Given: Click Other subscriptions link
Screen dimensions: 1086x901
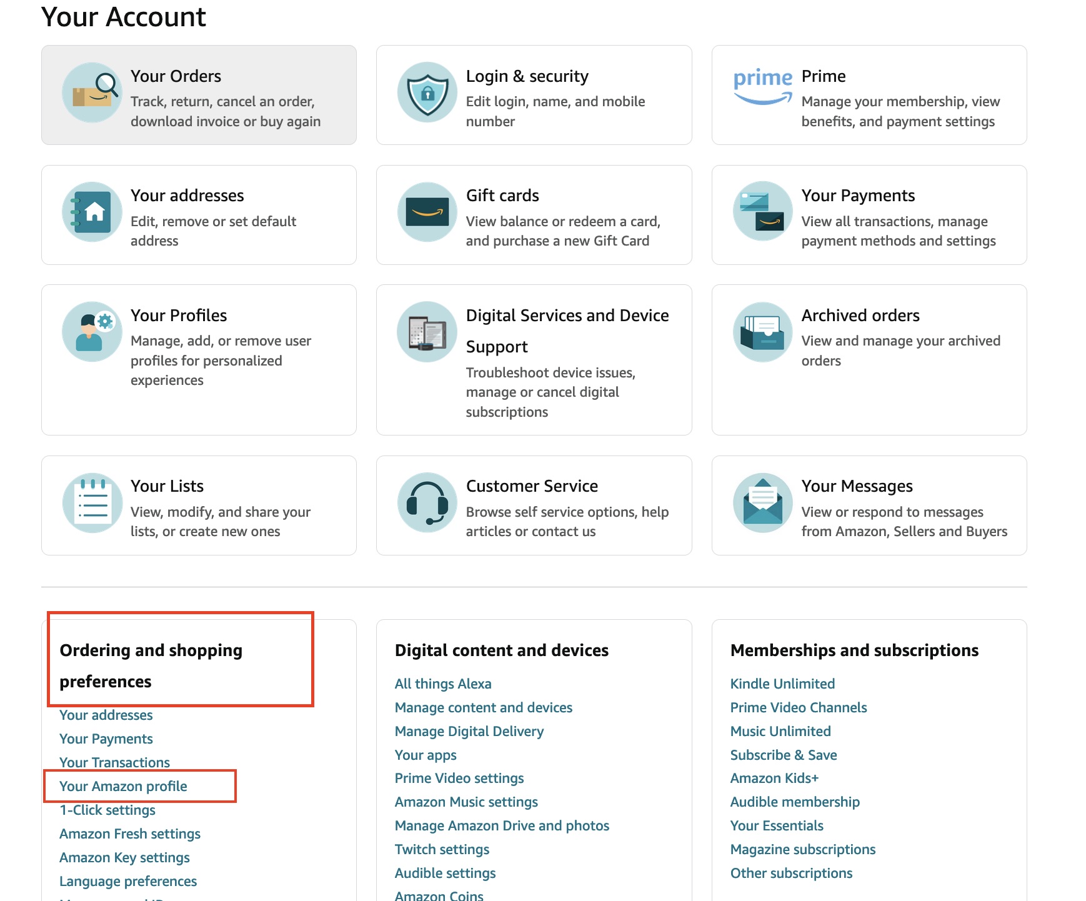Looking at the screenshot, I should click(790, 873).
